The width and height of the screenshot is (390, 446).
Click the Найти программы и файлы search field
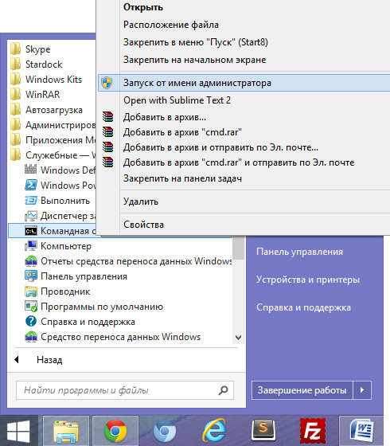[125, 390]
